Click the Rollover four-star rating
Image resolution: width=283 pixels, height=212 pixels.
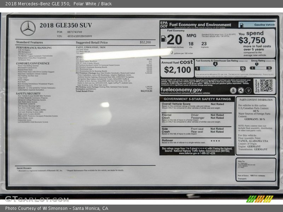pyautogui.click(x=215, y=141)
